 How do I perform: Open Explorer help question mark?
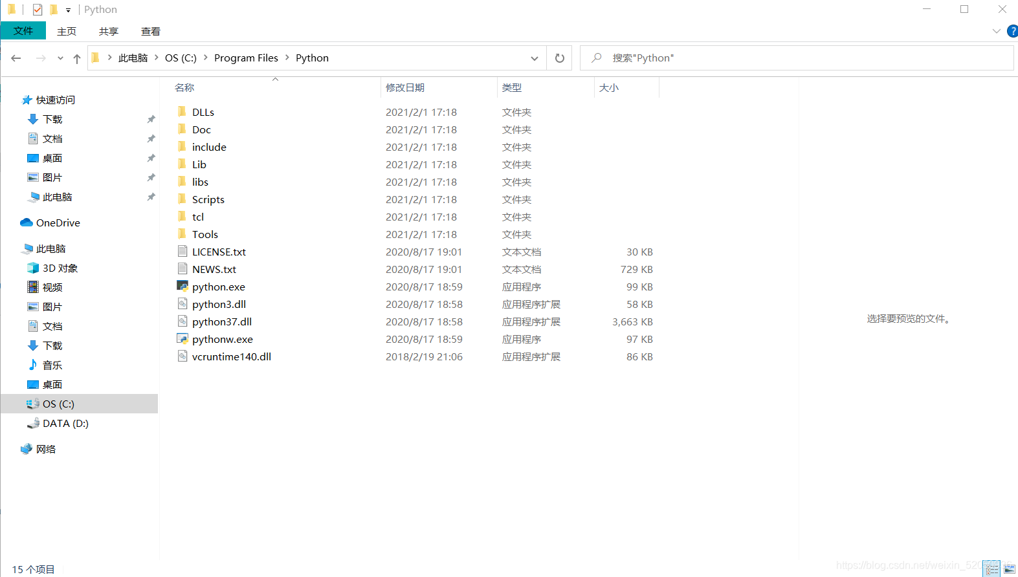1012,31
